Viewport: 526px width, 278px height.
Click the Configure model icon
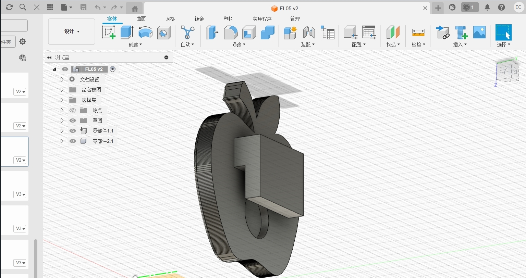351,33
